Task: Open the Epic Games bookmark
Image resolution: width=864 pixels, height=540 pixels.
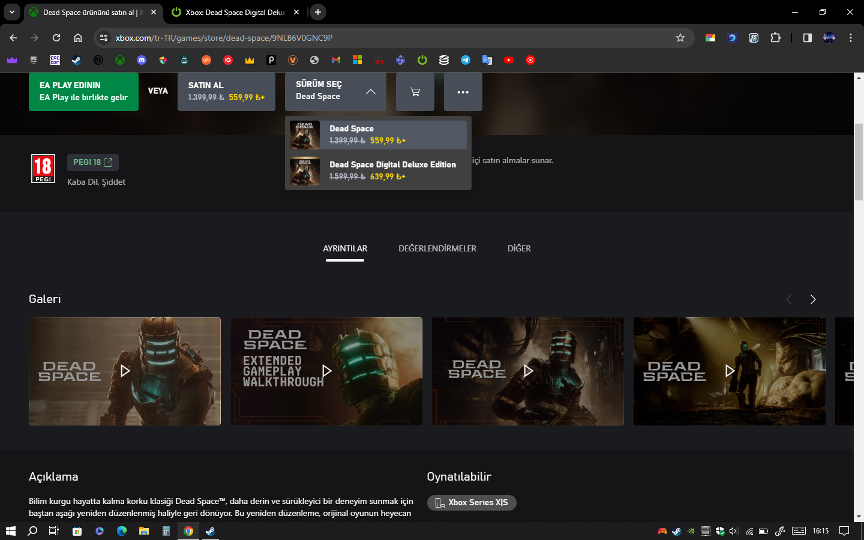Action: tap(34, 60)
